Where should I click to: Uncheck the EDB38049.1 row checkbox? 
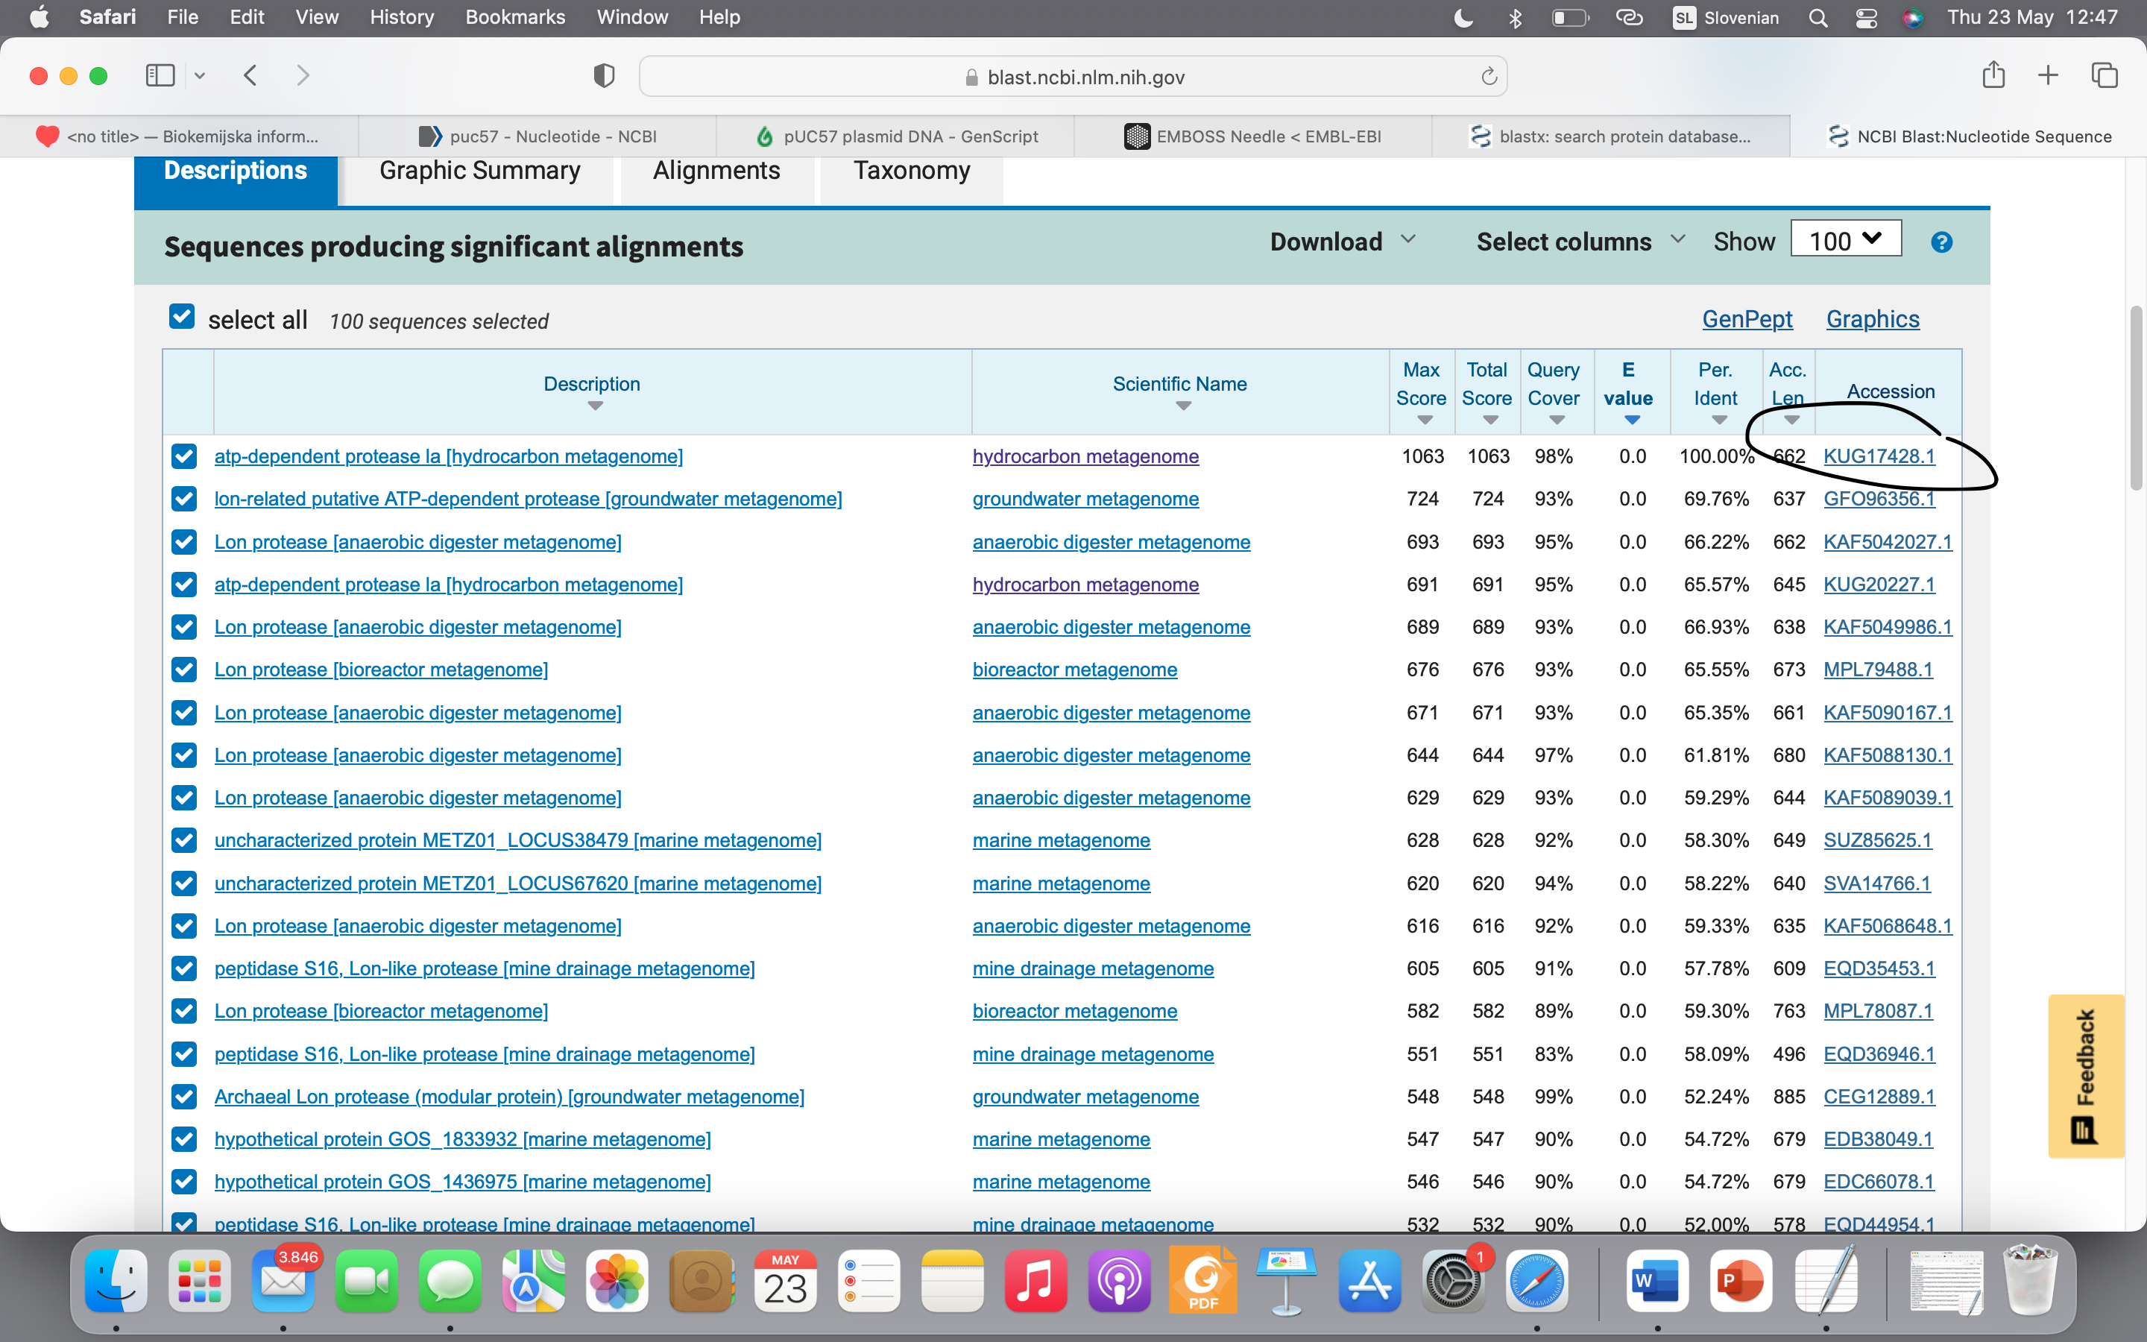[185, 1138]
